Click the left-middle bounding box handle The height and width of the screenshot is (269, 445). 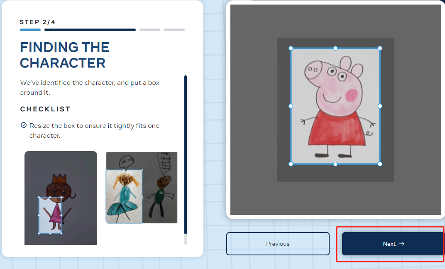[291, 106]
